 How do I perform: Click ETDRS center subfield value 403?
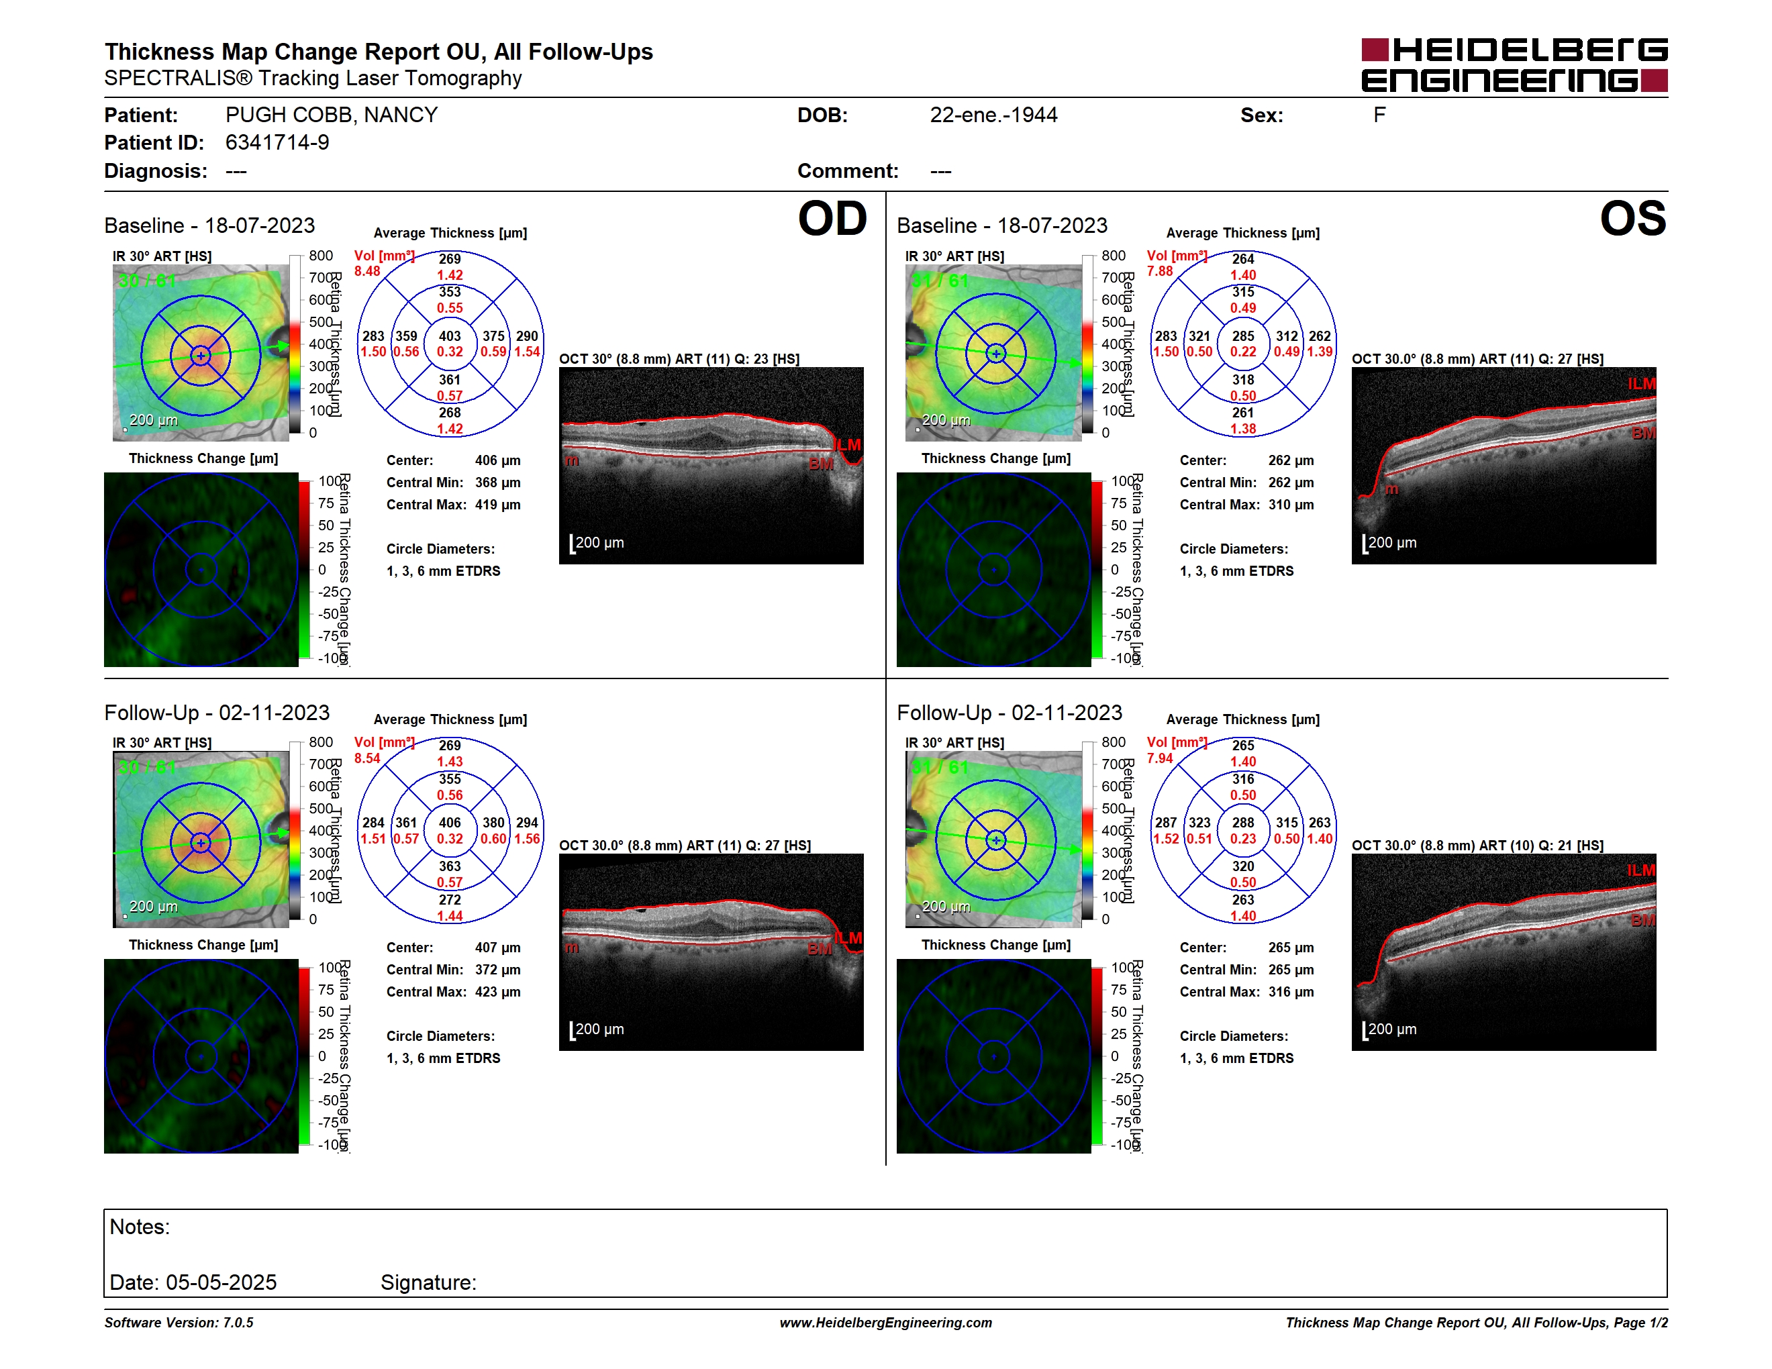pyautogui.click(x=450, y=336)
